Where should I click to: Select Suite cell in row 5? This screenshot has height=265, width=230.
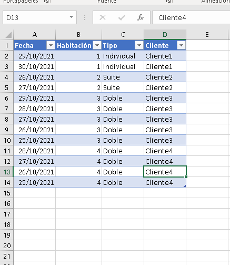pos(123,87)
